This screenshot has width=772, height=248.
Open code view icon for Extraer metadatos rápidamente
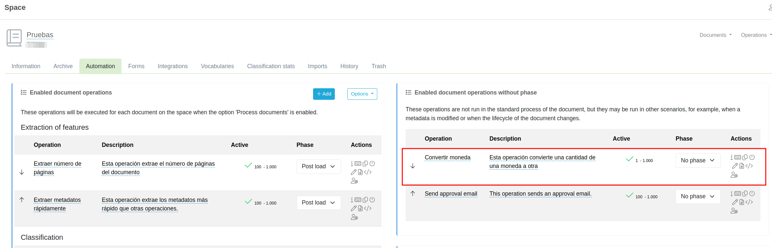tap(368, 208)
